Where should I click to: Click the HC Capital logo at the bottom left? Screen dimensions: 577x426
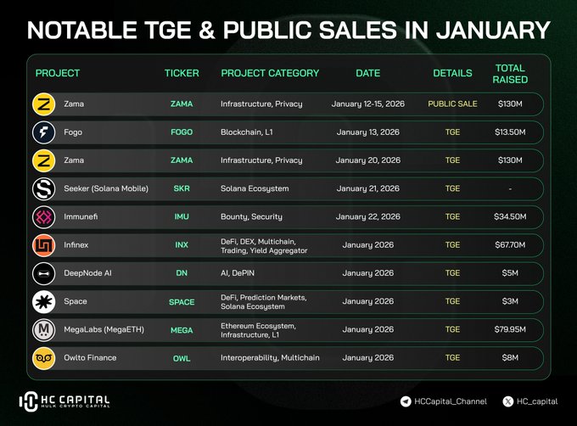tap(68, 401)
